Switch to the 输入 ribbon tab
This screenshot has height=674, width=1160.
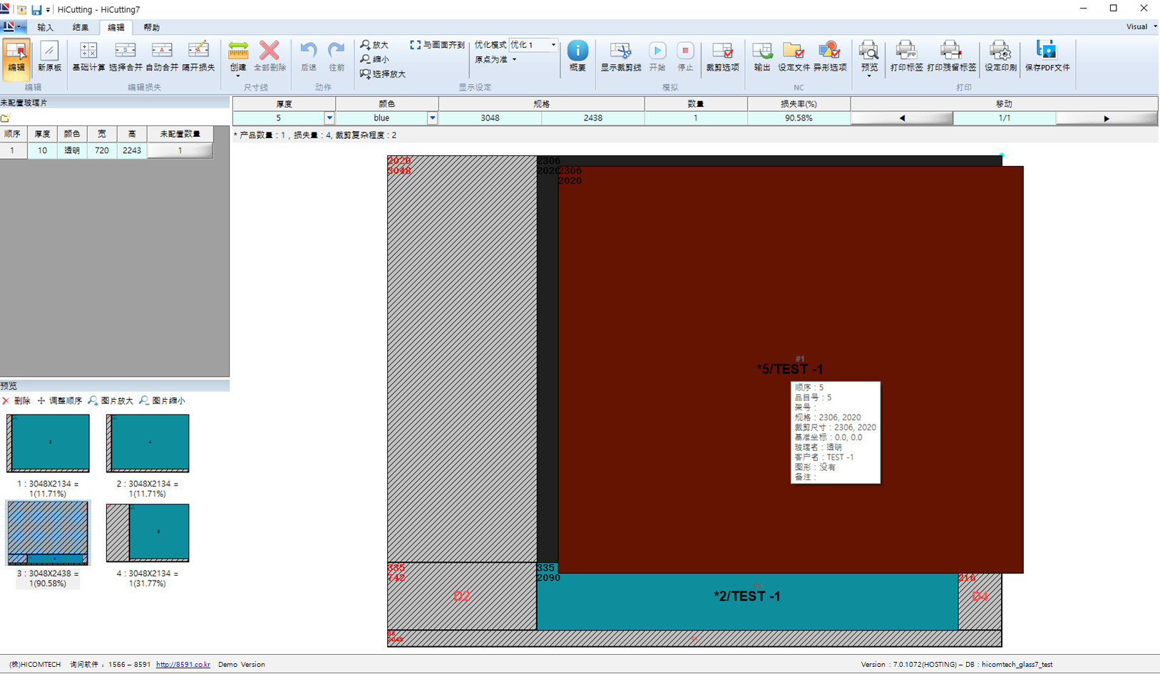tap(45, 28)
